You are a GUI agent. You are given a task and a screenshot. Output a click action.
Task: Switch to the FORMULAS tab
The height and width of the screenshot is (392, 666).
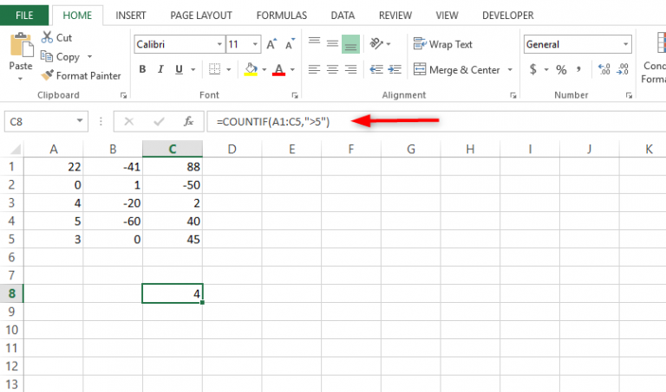[281, 15]
